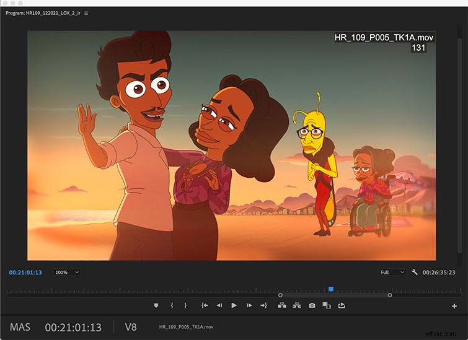The width and height of the screenshot is (468, 340).
Task: Click the blue playhead timecode 00:21:01:13
Action: tap(25, 272)
